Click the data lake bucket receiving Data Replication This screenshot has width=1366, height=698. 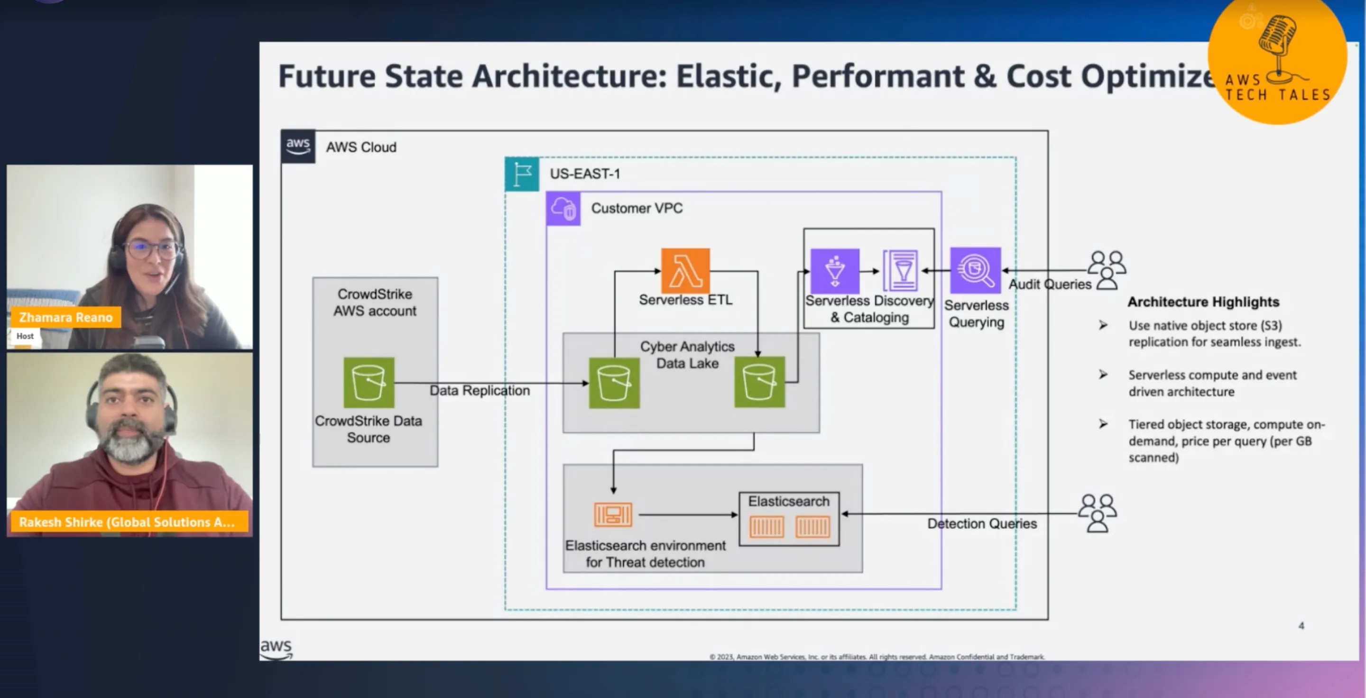[614, 383]
